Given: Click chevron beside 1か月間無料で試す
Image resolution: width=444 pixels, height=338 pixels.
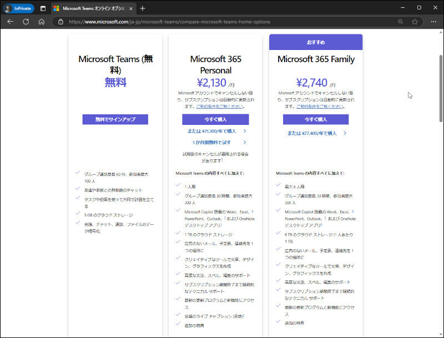Looking at the screenshot, I should click(x=245, y=143).
